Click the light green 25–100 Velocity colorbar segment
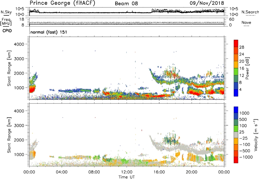Image resolution: width=259 pixels, height=179 pixels. click(x=236, y=129)
